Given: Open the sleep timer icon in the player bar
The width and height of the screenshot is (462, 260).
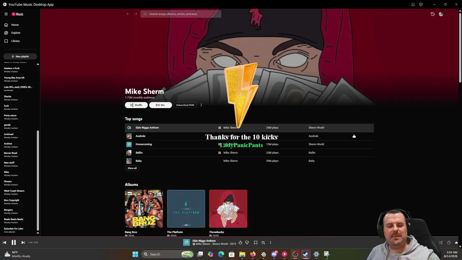Looking at the screenshot, I should [x=449, y=243].
